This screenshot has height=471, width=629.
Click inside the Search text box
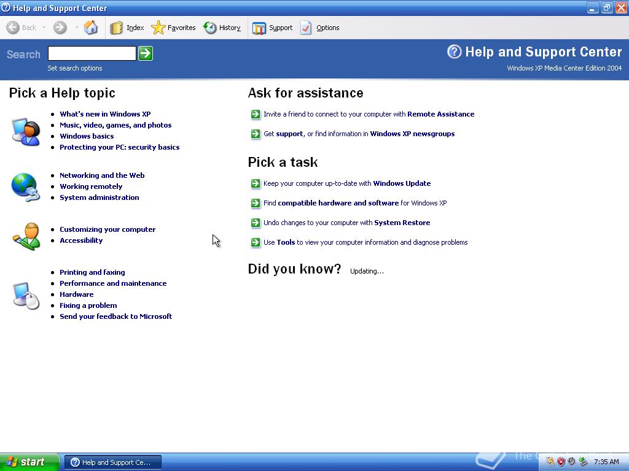pos(92,53)
